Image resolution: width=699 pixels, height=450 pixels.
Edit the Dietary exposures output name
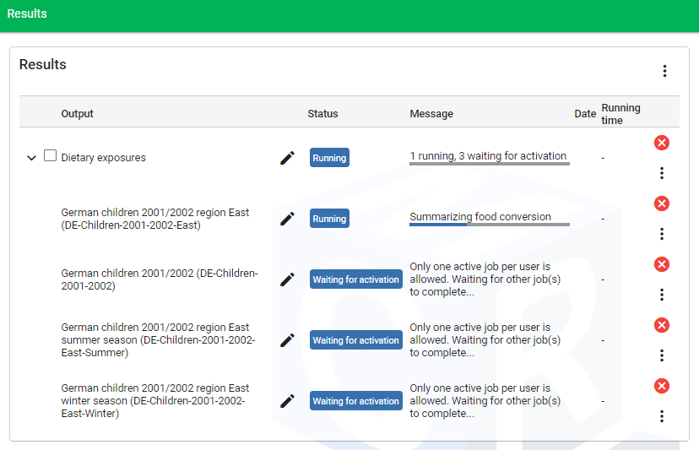(287, 158)
